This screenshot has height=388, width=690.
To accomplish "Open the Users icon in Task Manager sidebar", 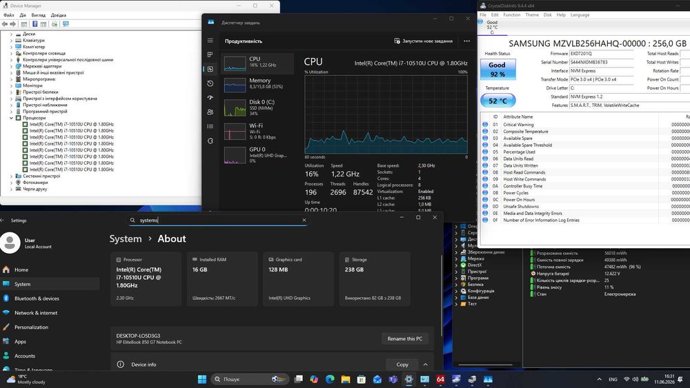I will (210, 112).
